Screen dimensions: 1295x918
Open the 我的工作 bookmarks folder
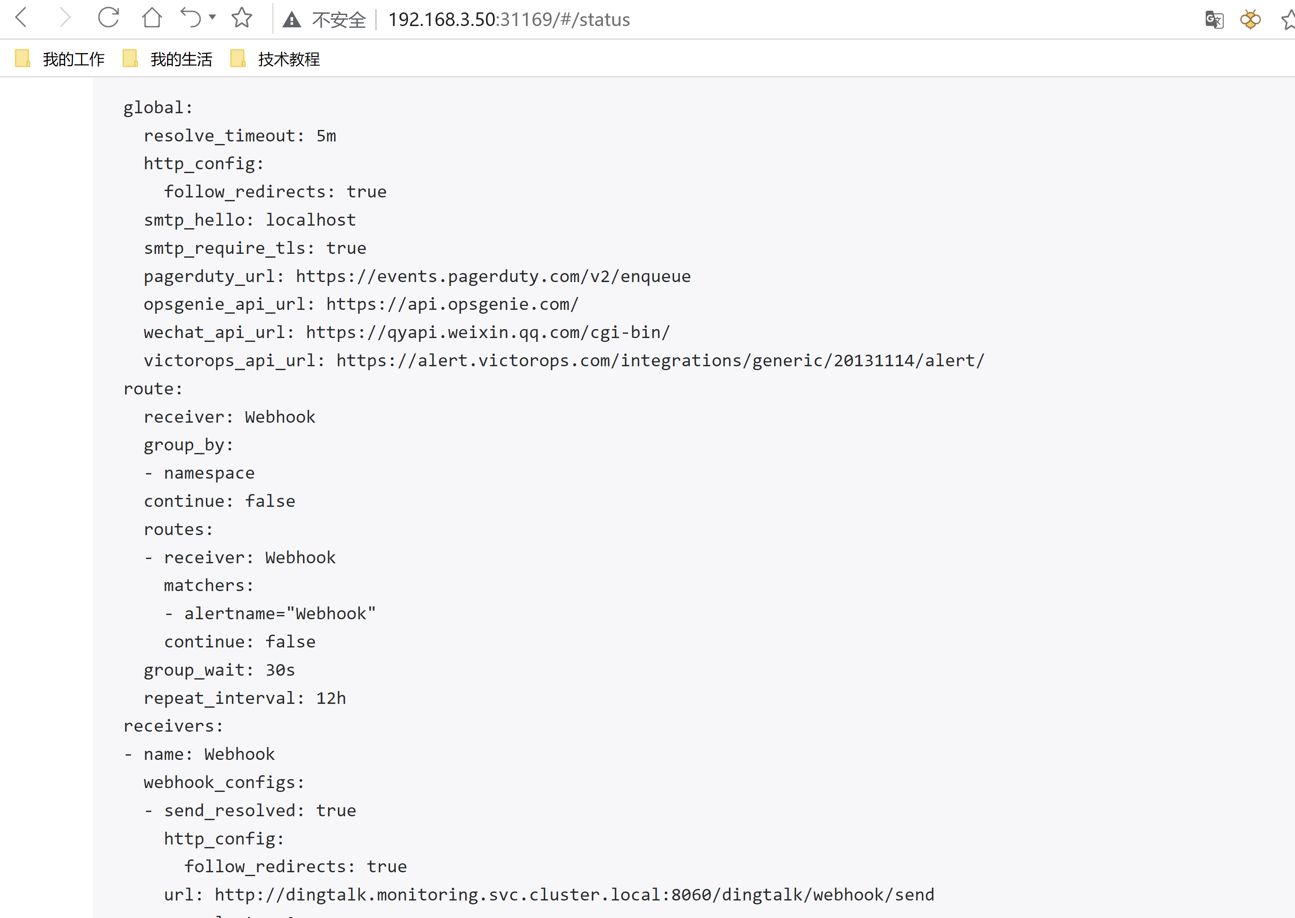pos(74,59)
